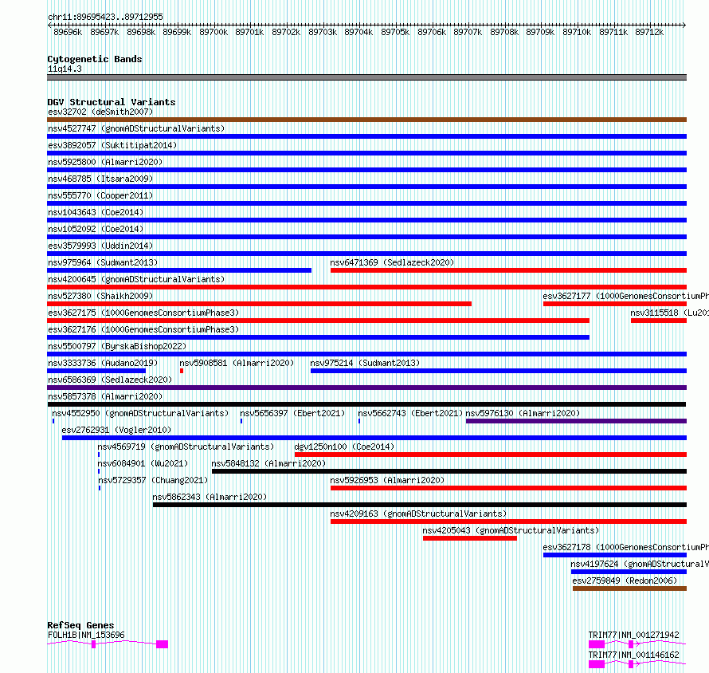Click the nsv468785 (Itsara2009) label
Screen dimensions: 709x673
click(100, 179)
